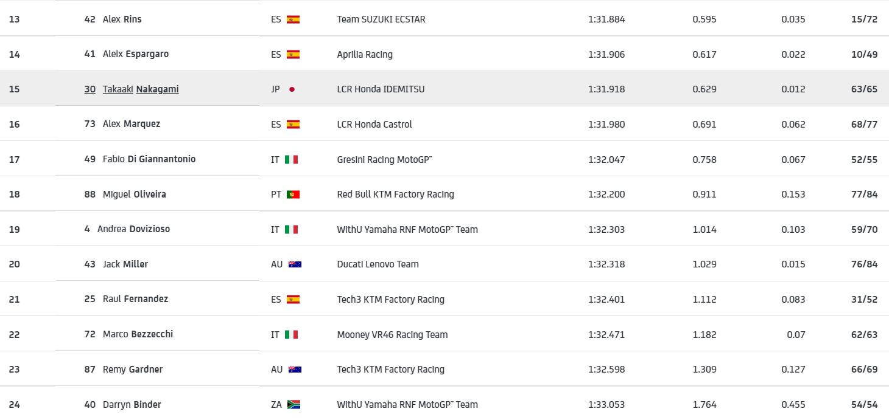Open Alex Rins rider profile
Viewport: 889px width, 420px height.
(x=122, y=19)
